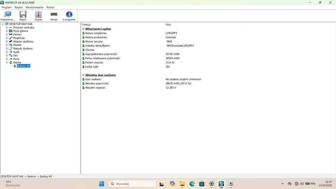Expand the Pamięć tree node
336x189 pixels.
point(7,35)
